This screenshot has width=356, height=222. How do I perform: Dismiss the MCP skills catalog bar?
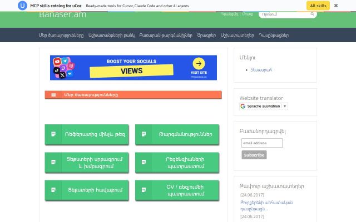point(336,6)
